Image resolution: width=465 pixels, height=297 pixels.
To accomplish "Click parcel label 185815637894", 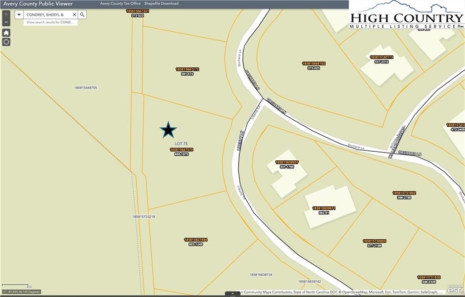I will (196, 239).
